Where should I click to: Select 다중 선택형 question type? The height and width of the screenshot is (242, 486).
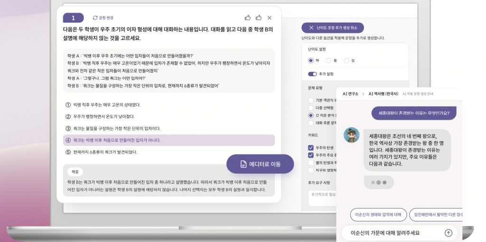point(311,108)
